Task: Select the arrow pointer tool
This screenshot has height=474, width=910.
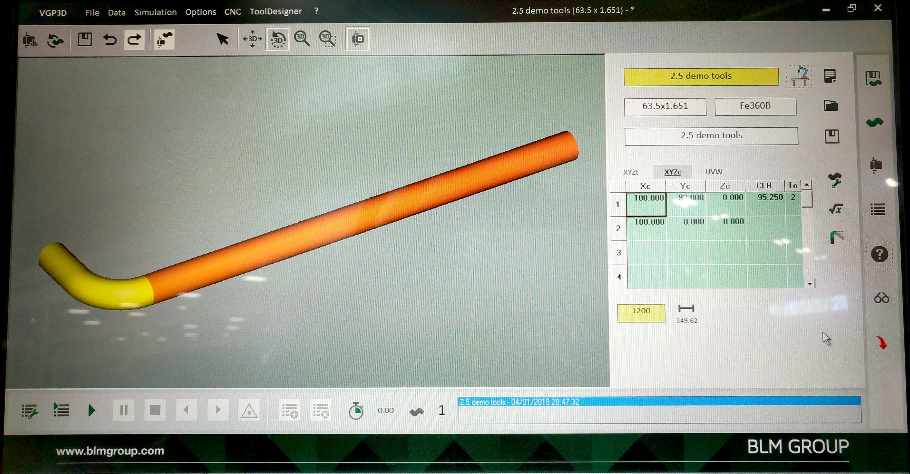Action: pos(222,39)
